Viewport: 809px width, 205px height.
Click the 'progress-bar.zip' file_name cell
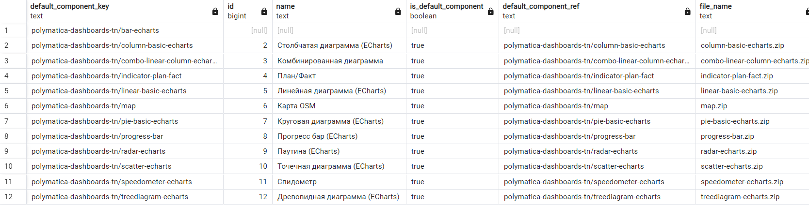click(727, 136)
